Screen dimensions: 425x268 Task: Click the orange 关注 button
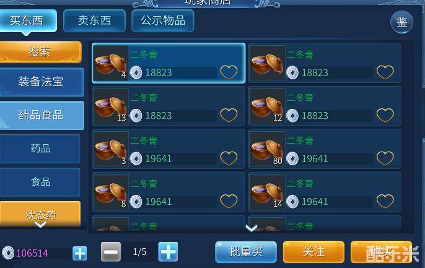(x=313, y=252)
